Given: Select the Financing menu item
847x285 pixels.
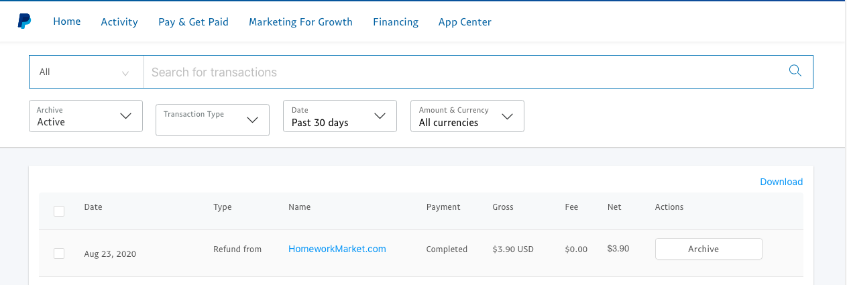Looking at the screenshot, I should (x=396, y=22).
